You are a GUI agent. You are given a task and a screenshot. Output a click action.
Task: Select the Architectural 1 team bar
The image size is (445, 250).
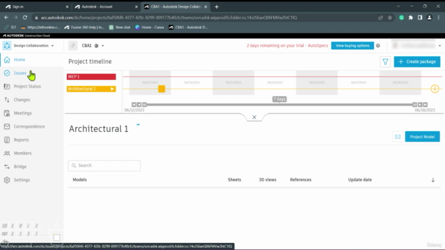[x=91, y=89]
